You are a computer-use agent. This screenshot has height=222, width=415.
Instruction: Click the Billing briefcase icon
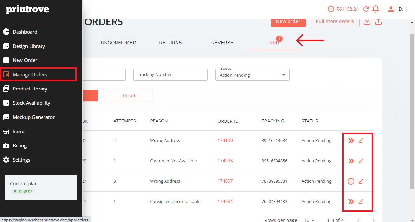click(x=6, y=145)
